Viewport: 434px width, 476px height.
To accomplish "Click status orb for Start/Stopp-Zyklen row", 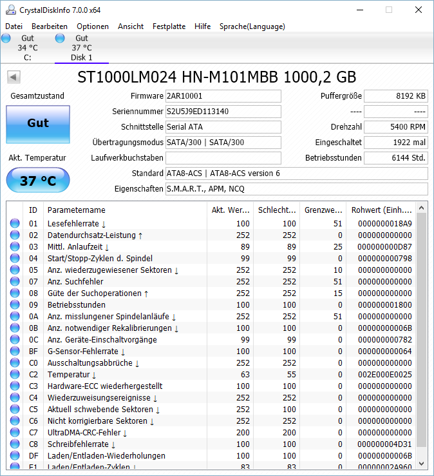I will [15, 258].
